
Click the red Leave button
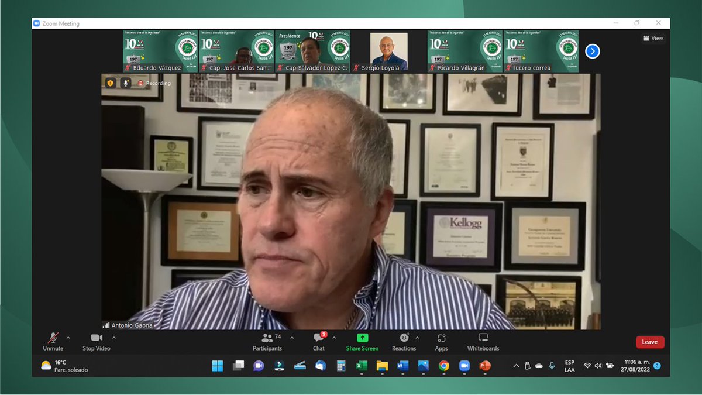pyautogui.click(x=650, y=342)
